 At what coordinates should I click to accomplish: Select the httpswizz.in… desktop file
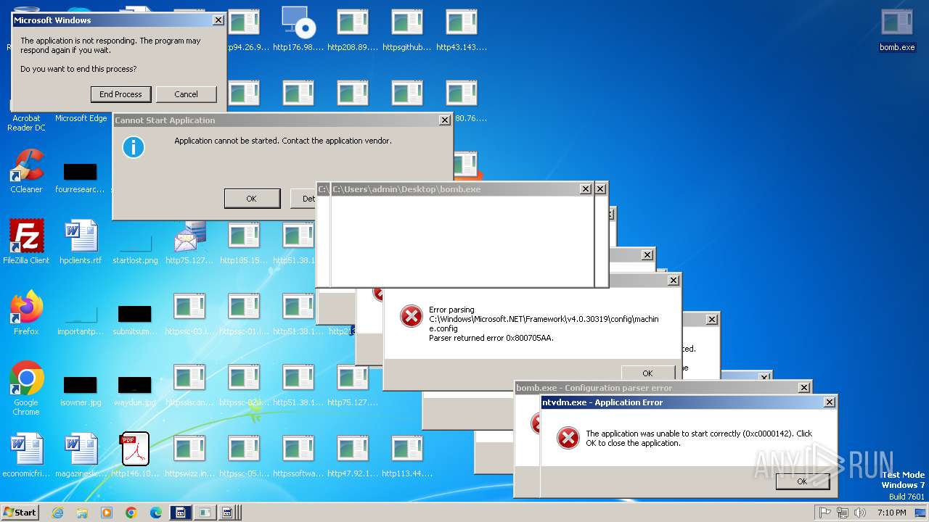pyautogui.click(x=189, y=456)
